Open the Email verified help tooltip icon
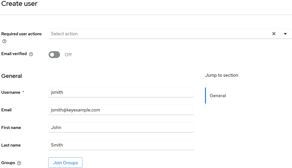 [x=31, y=54]
